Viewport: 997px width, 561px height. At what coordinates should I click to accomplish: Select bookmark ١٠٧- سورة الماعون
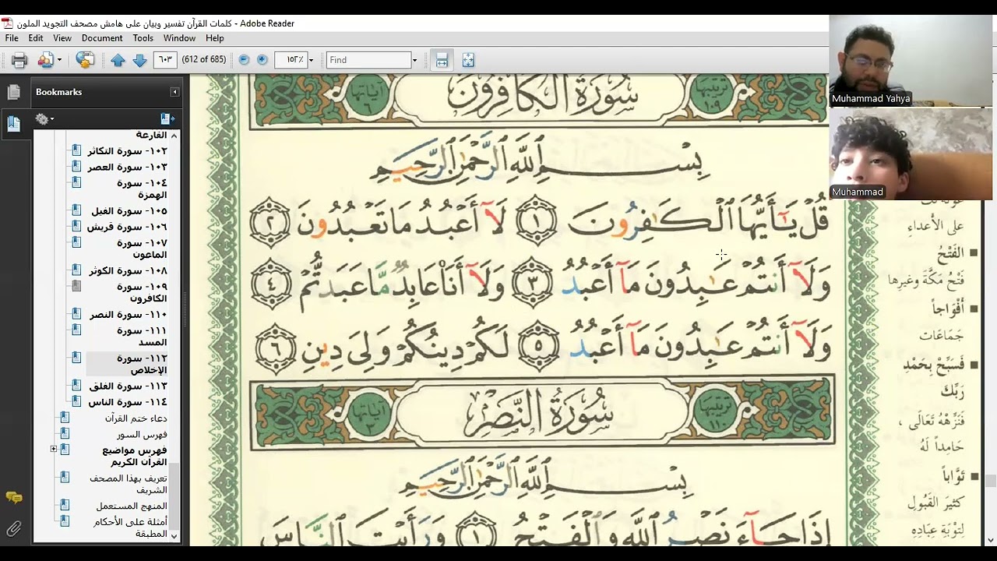142,249
